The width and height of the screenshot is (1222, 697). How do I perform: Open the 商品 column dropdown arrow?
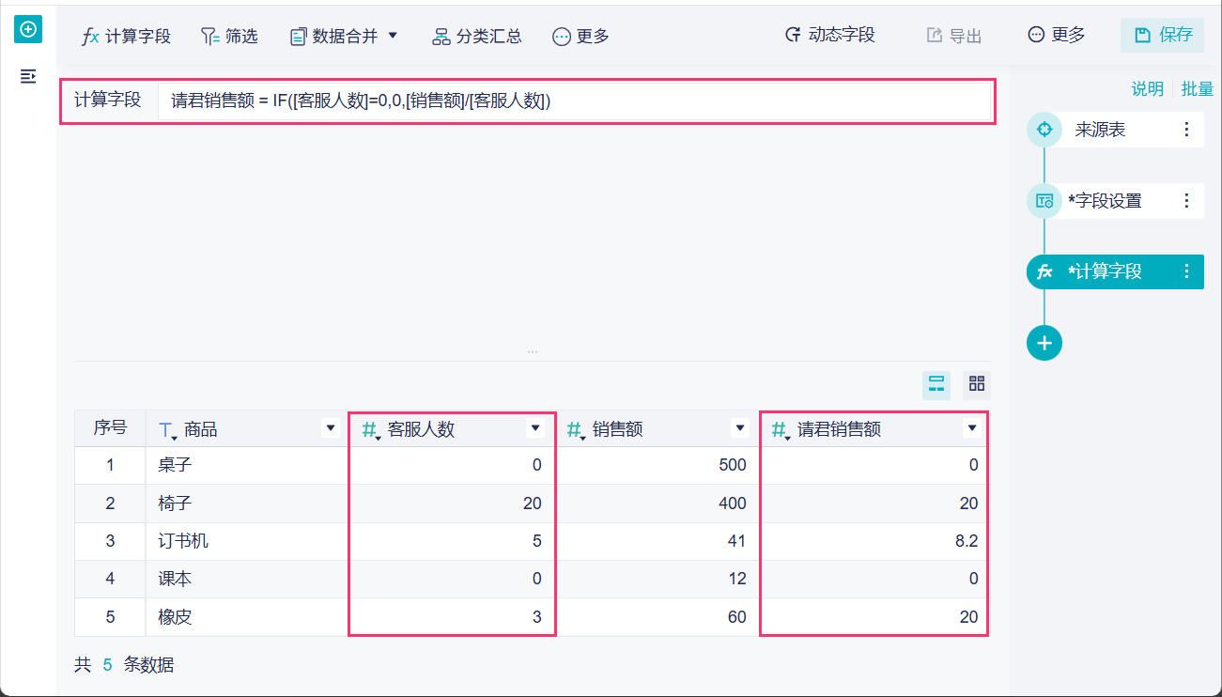(x=331, y=428)
